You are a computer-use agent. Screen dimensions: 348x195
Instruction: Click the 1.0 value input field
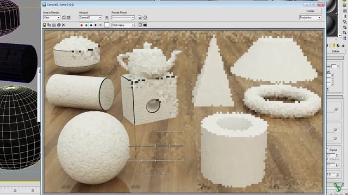(331, 174)
